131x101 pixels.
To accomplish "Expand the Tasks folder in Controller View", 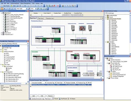I will [1, 50].
